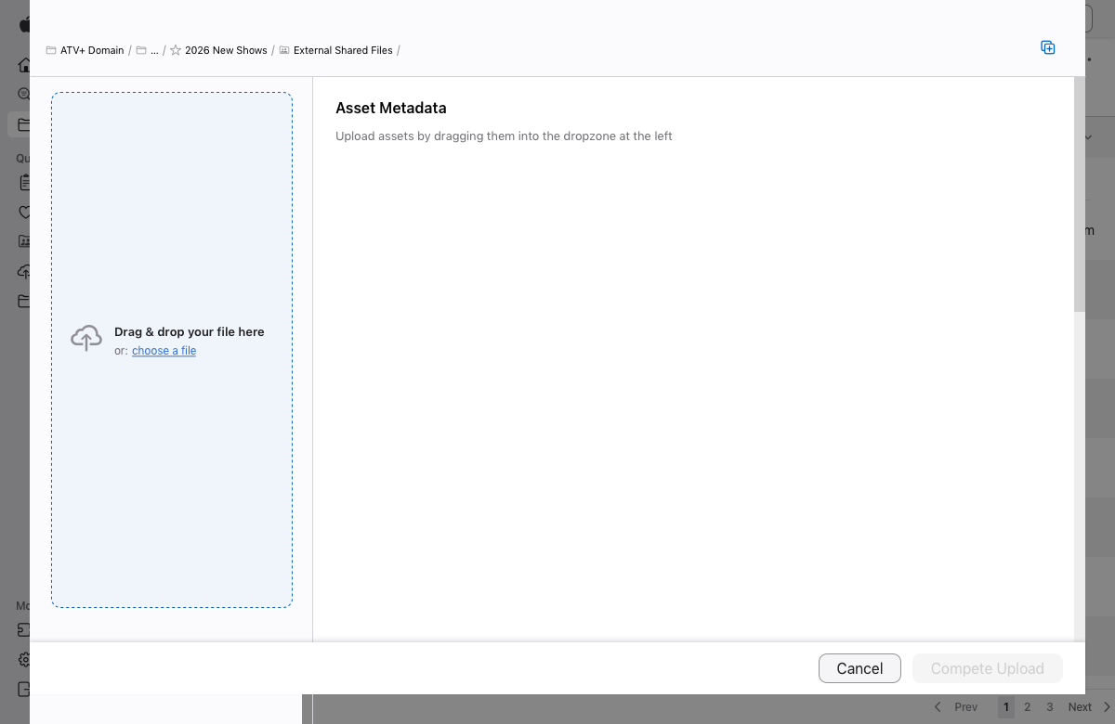Click the Apple menu in the menu bar
Image resolution: width=1115 pixels, height=724 pixels.
click(x=25, y=23)
